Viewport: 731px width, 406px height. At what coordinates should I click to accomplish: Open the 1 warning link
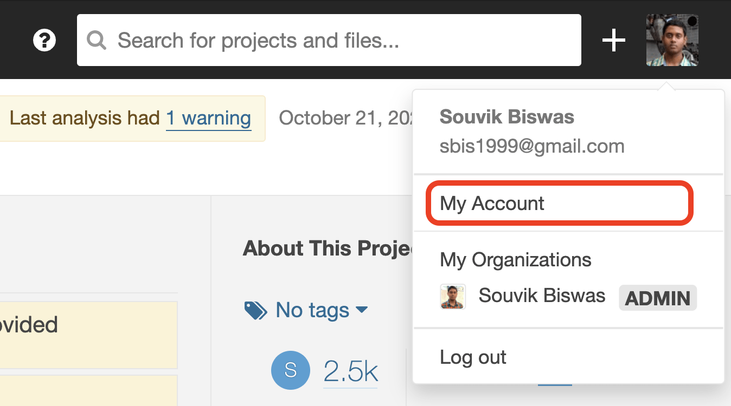[x=208, y=119]
